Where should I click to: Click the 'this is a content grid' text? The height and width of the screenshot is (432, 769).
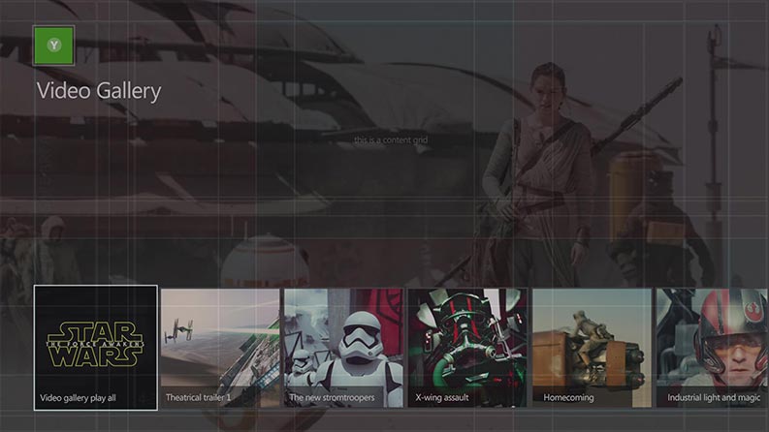[x=390, y=140]
